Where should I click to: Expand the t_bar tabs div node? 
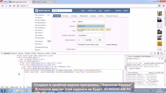point(17,56)
